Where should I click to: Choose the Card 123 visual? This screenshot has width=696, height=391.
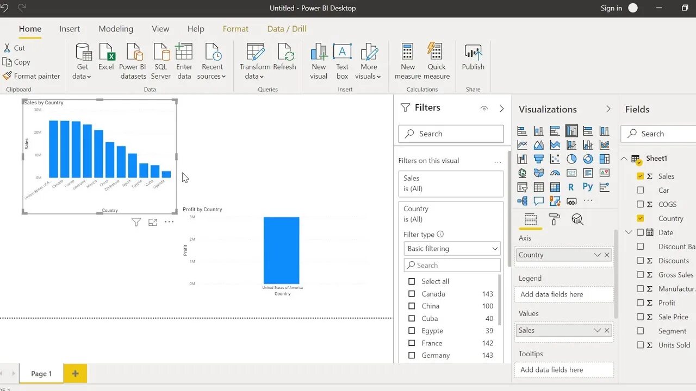coord(571,173)
